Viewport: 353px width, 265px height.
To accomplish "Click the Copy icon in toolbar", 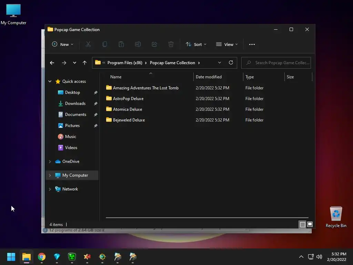I will click(105, 45).
